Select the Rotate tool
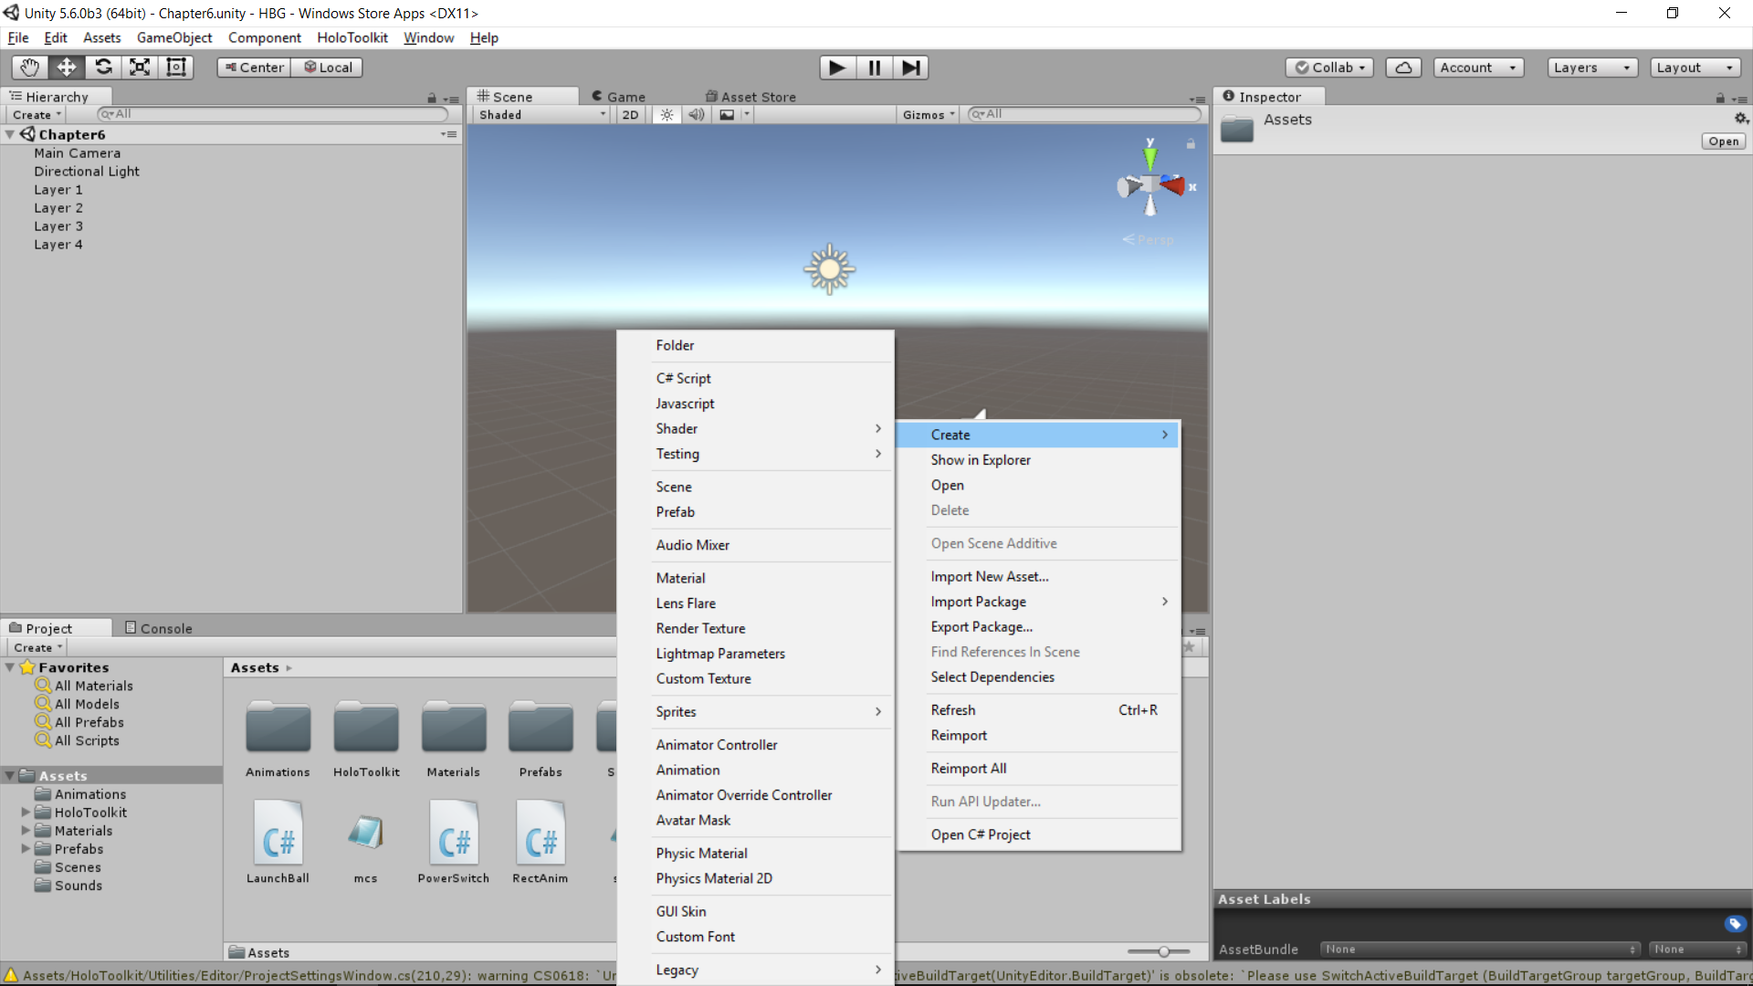The width and height of the screenshot is (1753, 986). (103, 68)
